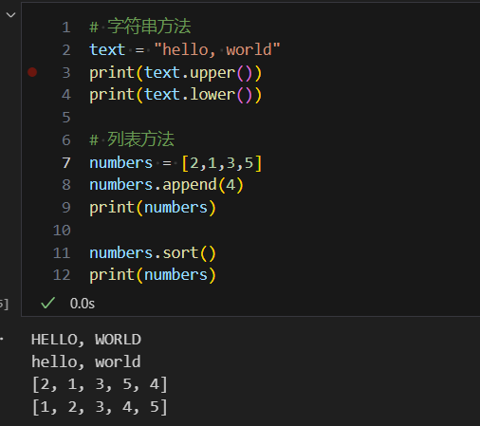The image size is (480, 426).
Task: Place cursor in text variable on line 2
Action: (107, 49)
